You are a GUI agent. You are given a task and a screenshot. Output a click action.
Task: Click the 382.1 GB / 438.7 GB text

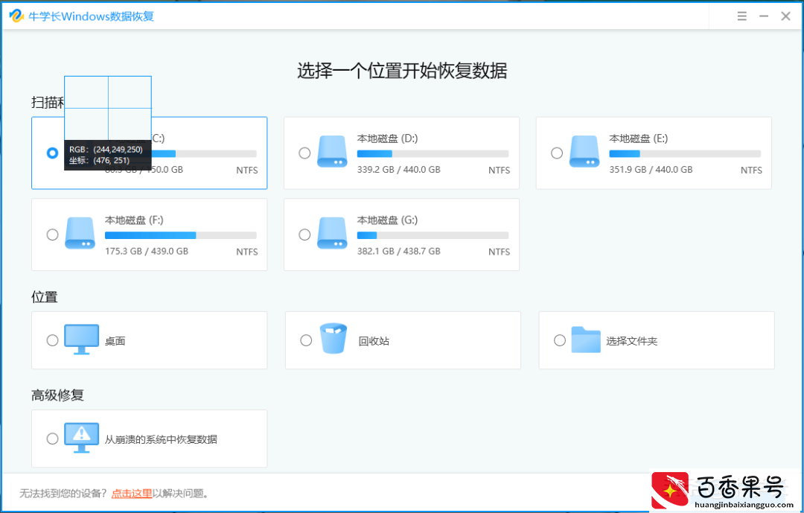399,252
